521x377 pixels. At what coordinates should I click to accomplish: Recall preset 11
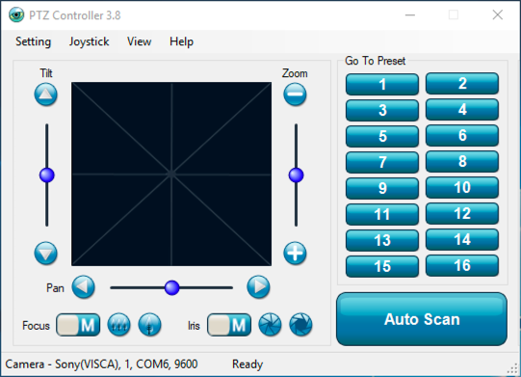pyautogui.click(x=382, y=214)
